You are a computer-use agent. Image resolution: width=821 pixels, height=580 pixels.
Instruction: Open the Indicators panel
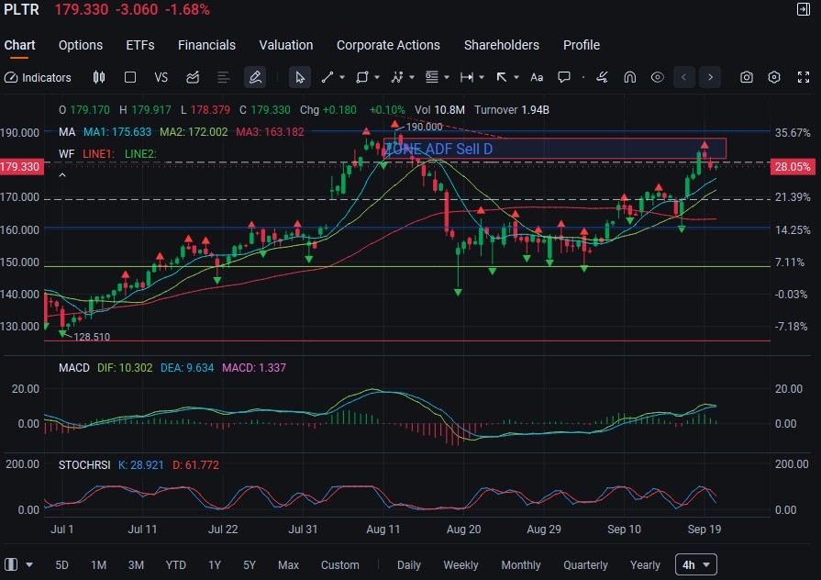pos(38,77)
